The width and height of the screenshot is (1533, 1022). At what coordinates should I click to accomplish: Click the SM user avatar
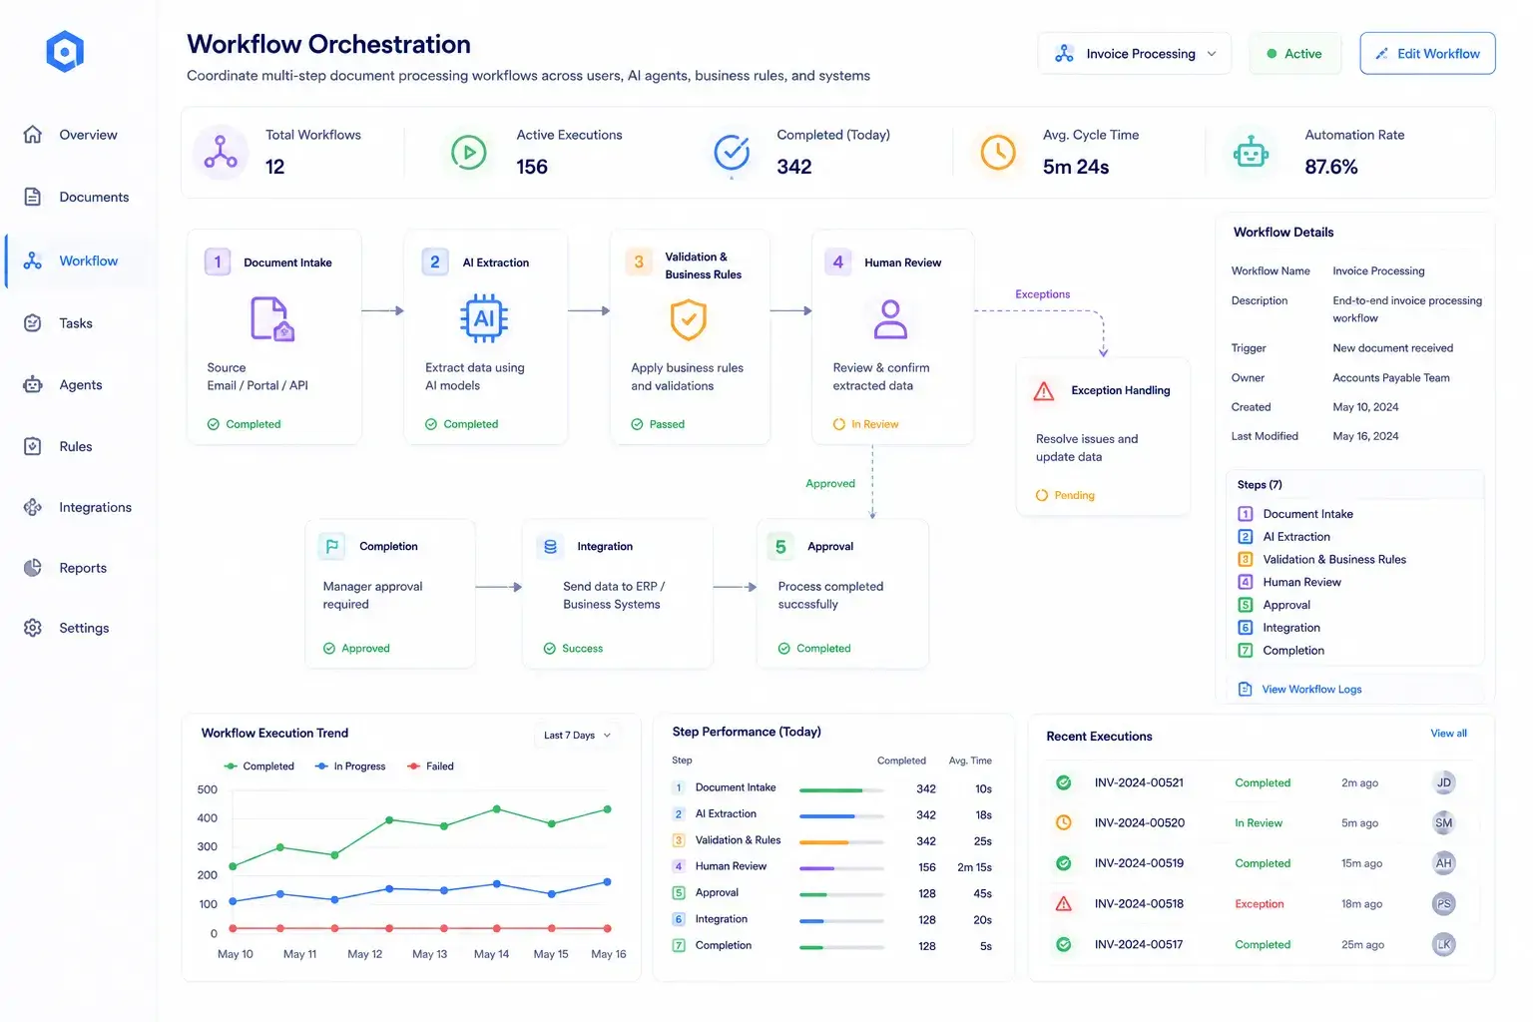click(x=1443, y=823)
